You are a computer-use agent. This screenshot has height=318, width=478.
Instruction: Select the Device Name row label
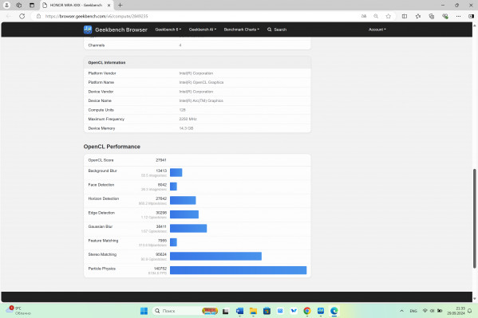tap(100, 101)
